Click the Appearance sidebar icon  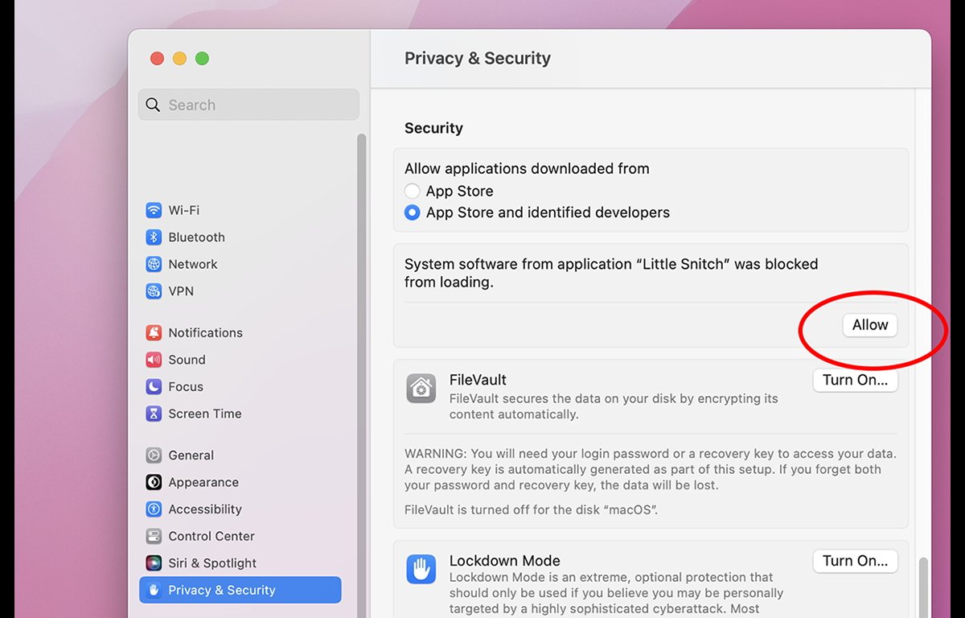[154, 482]
